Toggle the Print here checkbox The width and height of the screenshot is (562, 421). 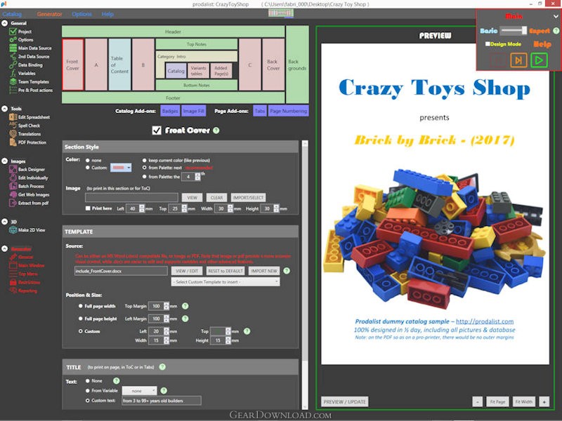click(x=88, y=208)
